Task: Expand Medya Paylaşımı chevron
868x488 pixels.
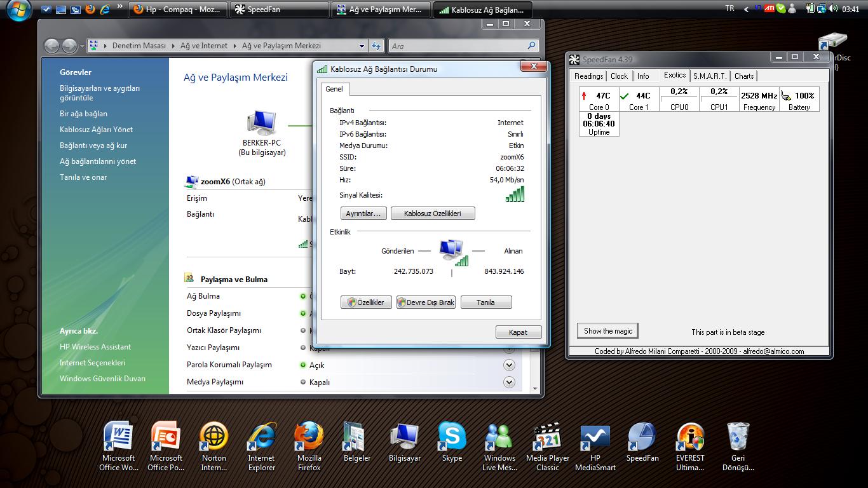Action: (x=509, y=383)
